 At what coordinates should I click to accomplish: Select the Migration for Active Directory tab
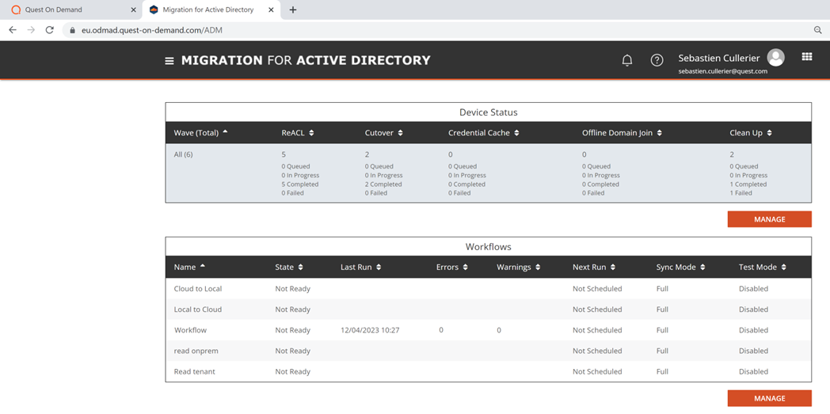[x=211, y=9]
